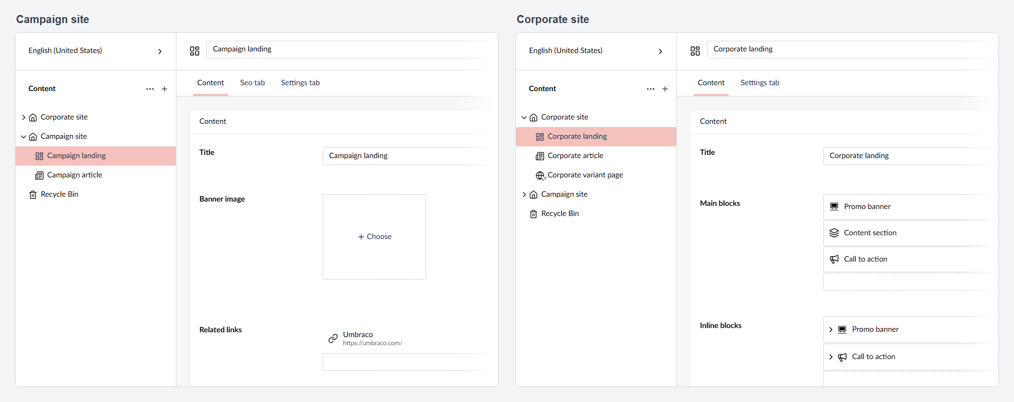Viewport: 1014px width, 402px height.
Task: Click Campaign landing Title input field
Action: [409, 156]
